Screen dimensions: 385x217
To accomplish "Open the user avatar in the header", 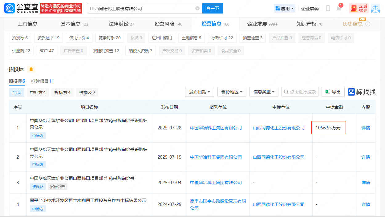I will coord(375,8).
